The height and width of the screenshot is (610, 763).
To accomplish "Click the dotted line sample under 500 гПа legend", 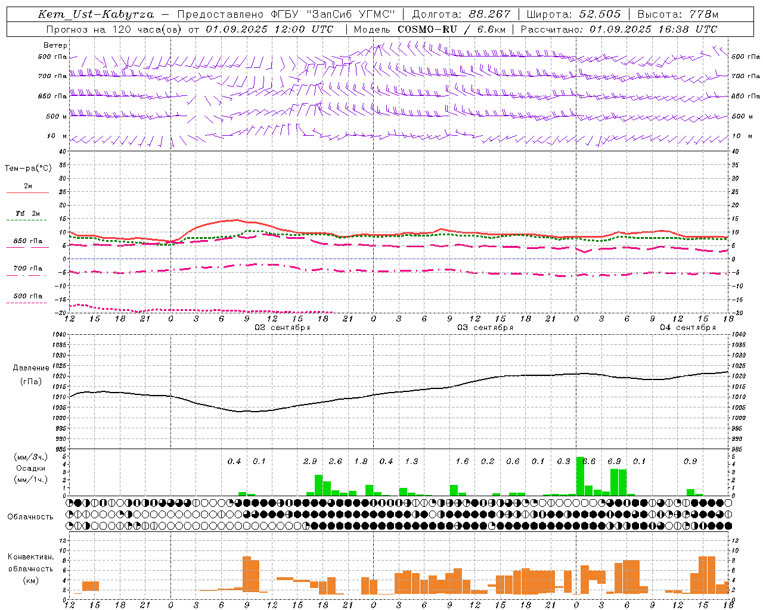I will tap(27, 303).
